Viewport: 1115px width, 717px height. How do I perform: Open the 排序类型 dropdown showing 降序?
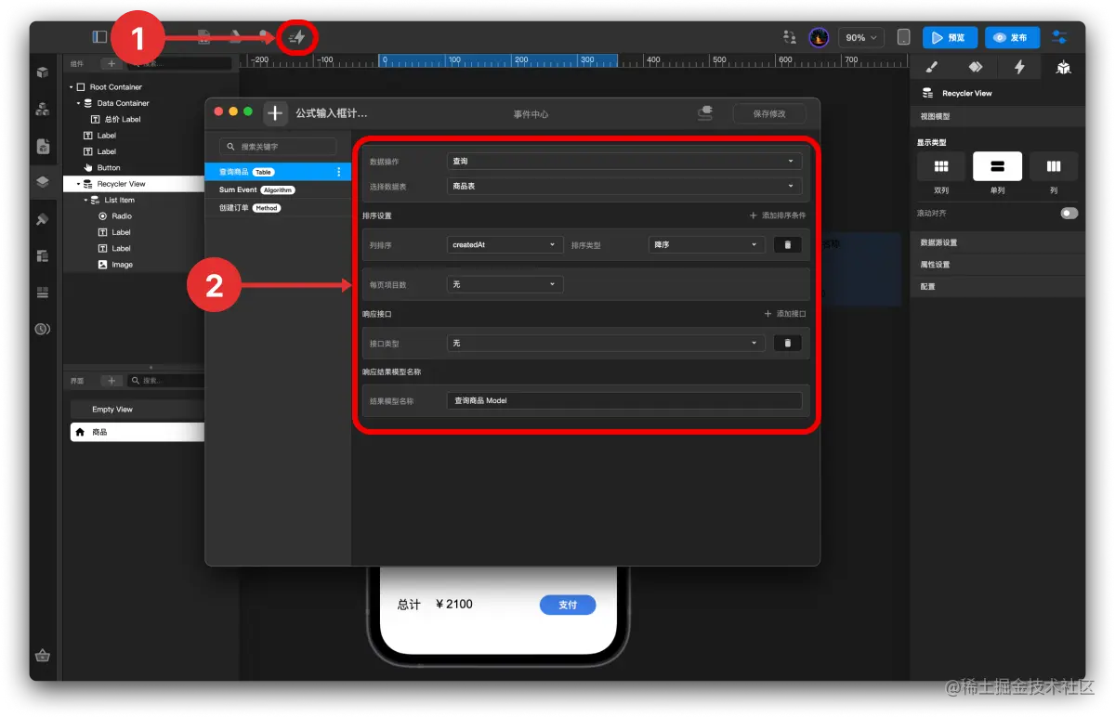tap(706, 244)
